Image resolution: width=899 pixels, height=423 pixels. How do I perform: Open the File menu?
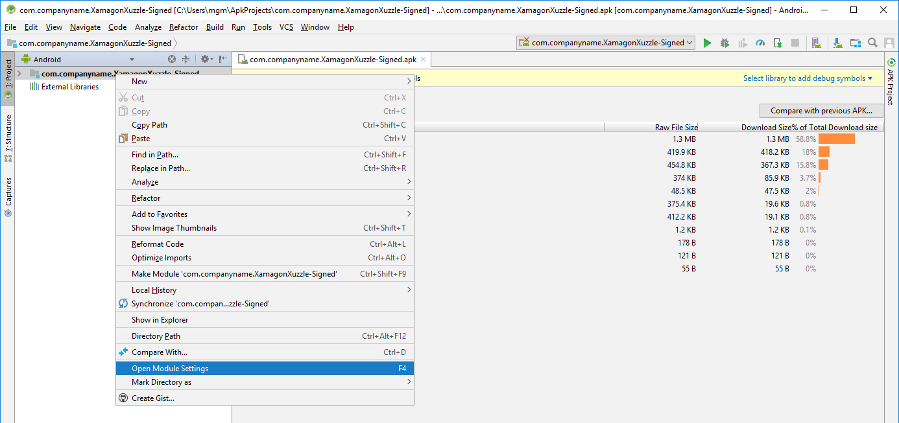tap(10, 27)
